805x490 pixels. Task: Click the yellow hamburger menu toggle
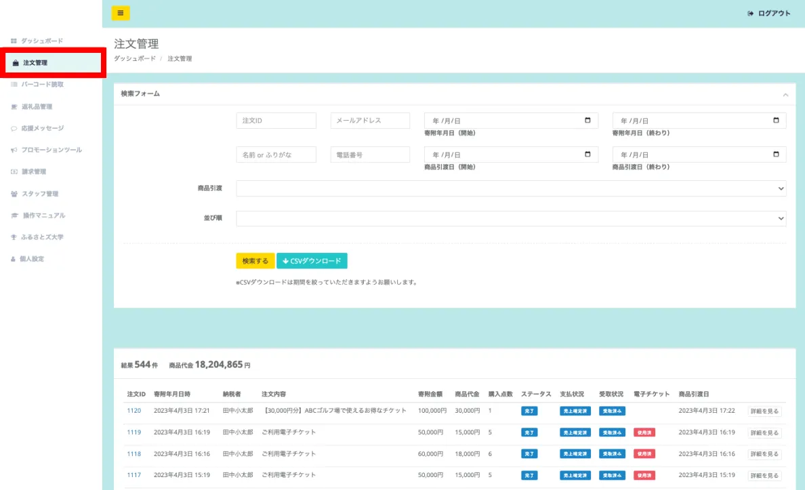tap(121, 13)
